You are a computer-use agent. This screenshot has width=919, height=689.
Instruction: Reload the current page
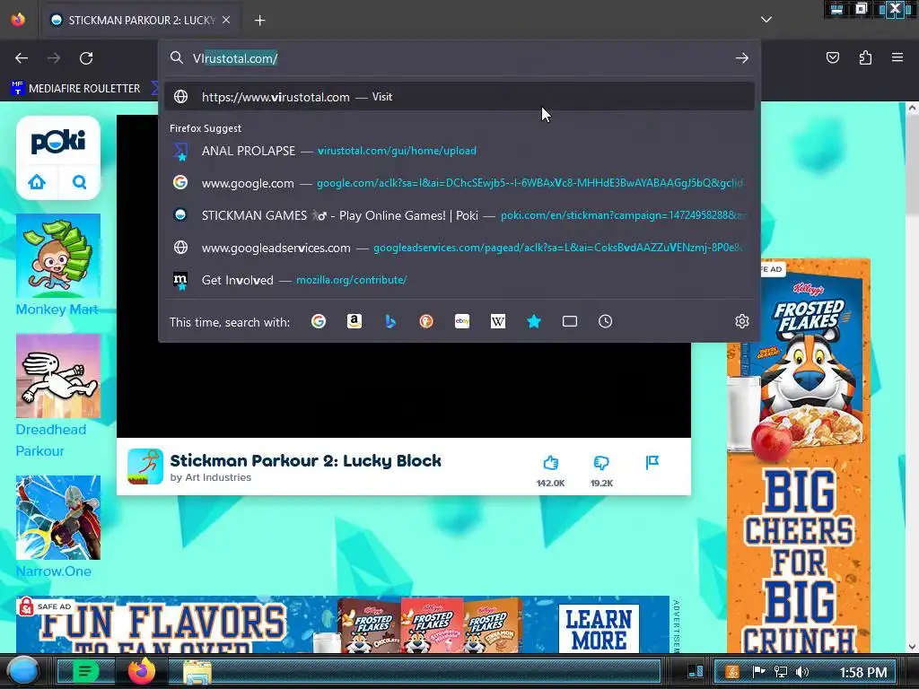point(86,58)
